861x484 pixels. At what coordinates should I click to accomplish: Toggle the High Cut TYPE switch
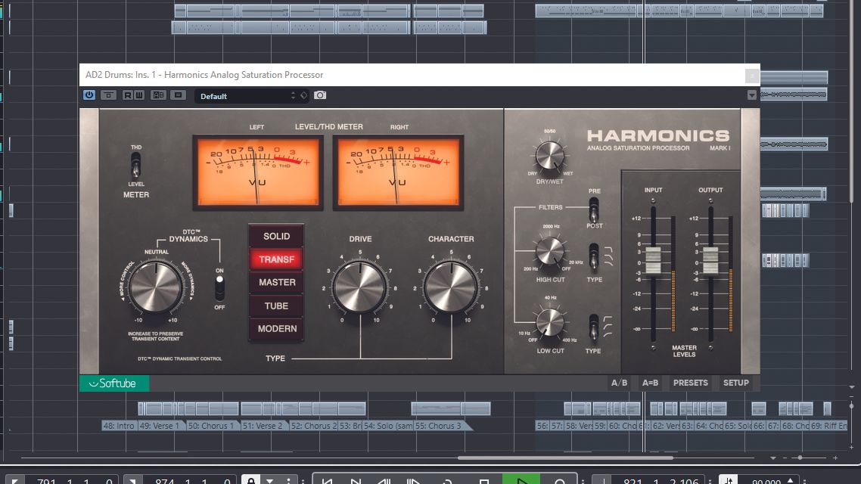click(594, 257)
